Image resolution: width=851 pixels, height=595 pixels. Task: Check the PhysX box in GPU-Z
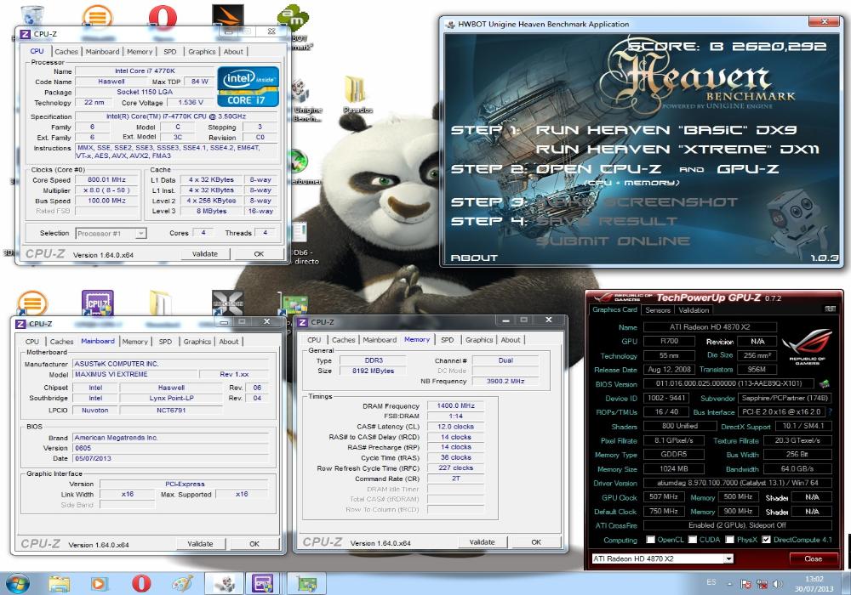[729, 540]
